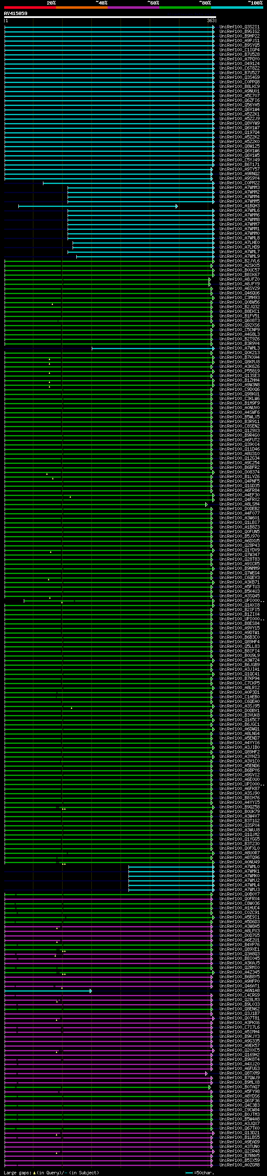Click the orange ~40% identity legend segment
The width and height of the screenshot is (267, 1176).
82,8
